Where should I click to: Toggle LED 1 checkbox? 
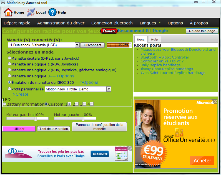tap(69, 104)
